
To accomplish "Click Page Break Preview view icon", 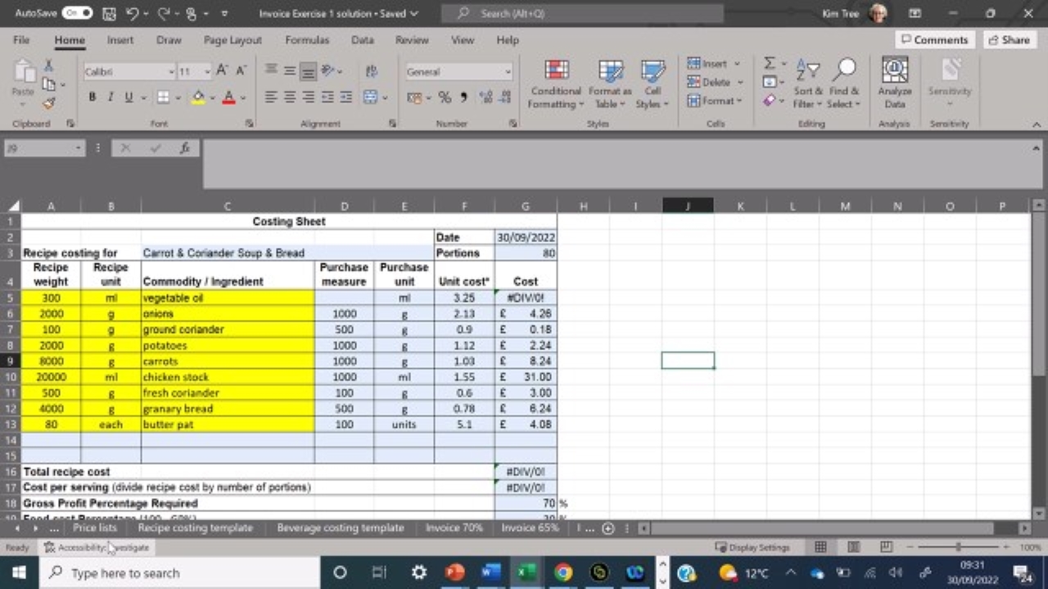I will [885, 547].
